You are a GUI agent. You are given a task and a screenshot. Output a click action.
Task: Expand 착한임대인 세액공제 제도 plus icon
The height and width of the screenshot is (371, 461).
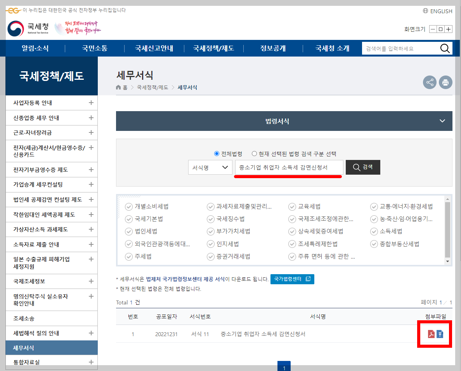91,215
